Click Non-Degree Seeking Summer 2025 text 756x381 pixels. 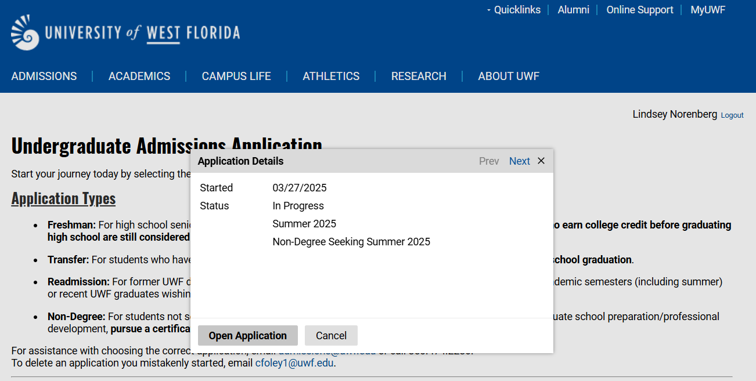(351, 242)
